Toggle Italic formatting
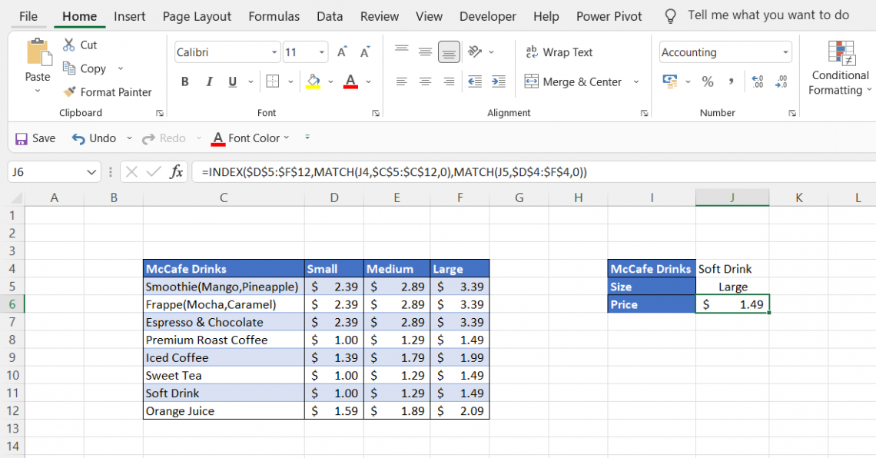This screenshot has height=458, width=876. tap(208, 81)
